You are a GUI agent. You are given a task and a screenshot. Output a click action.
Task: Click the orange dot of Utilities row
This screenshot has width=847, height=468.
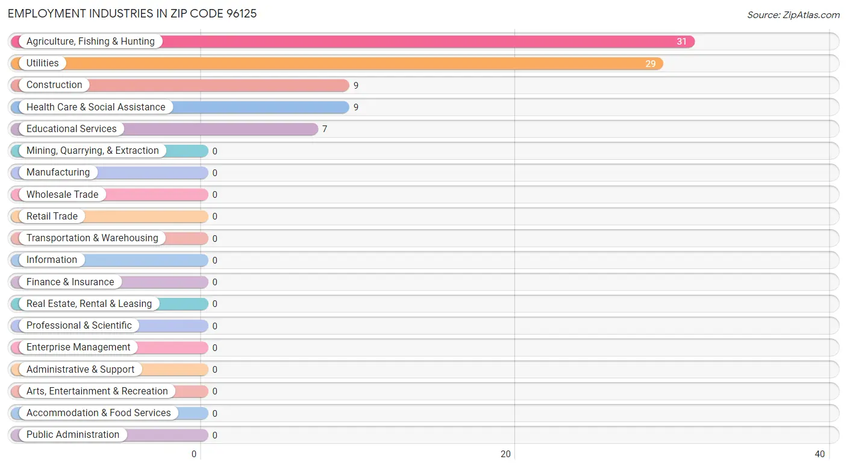pyautogui.click(x=17, y=63)
